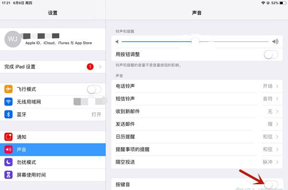Viewport: 288px width, 190px height.
Task: Tap the 脉冲 AirDrop sound value
Action: 268,162
